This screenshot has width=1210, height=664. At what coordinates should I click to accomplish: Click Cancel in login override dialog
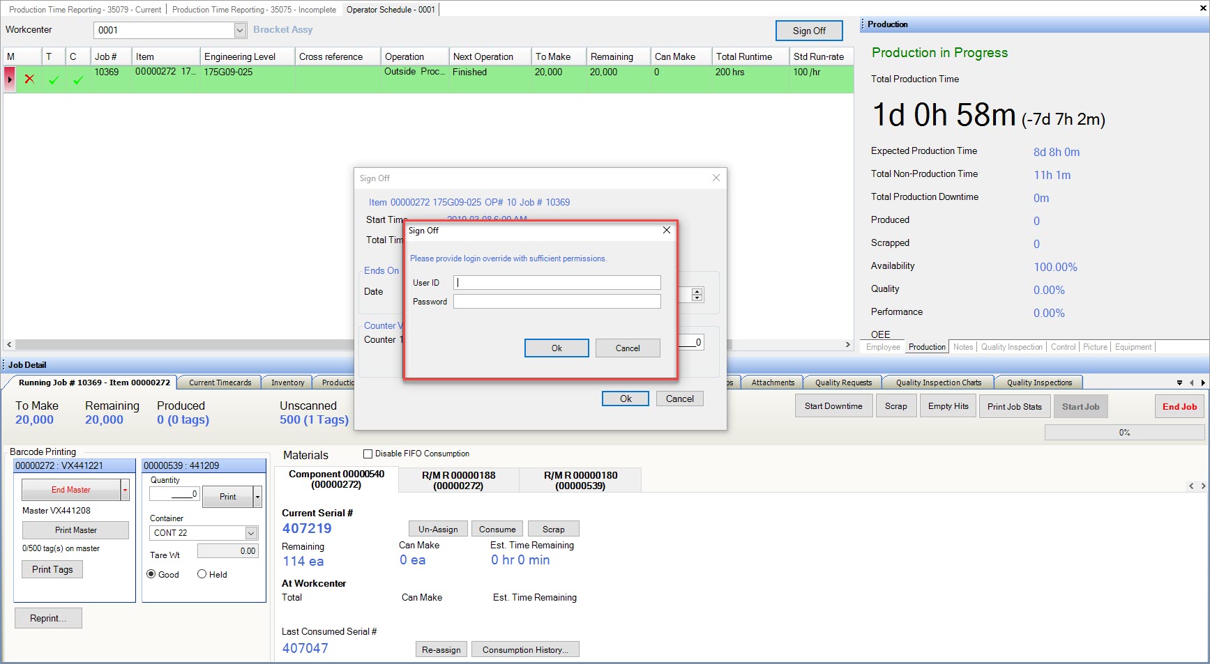coord(628,348)
